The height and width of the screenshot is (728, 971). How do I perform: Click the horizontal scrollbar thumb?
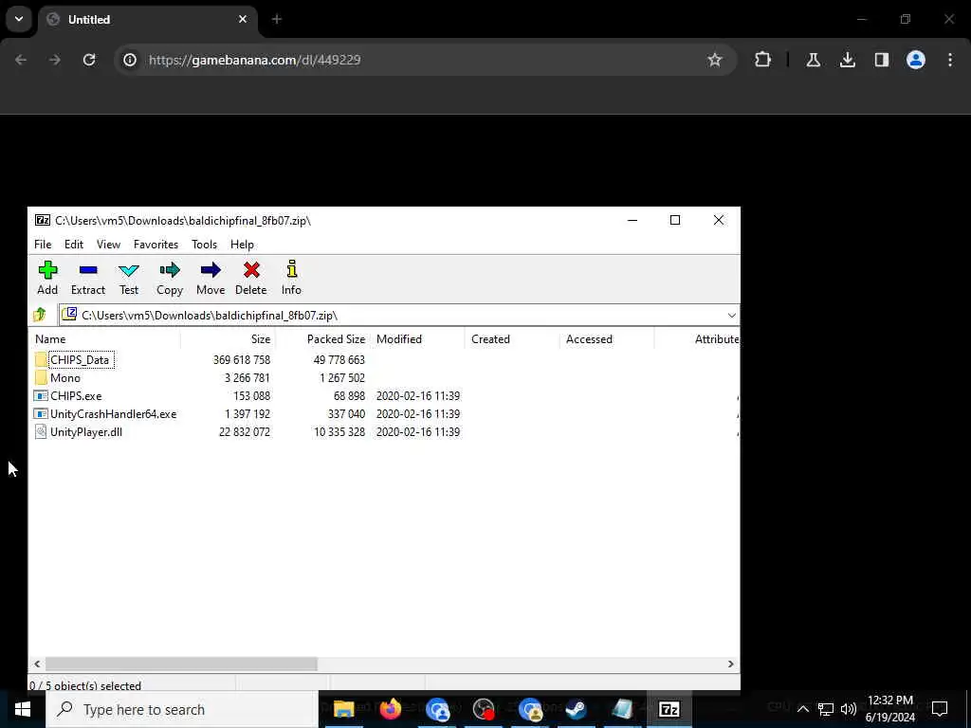tap(181, 664)
